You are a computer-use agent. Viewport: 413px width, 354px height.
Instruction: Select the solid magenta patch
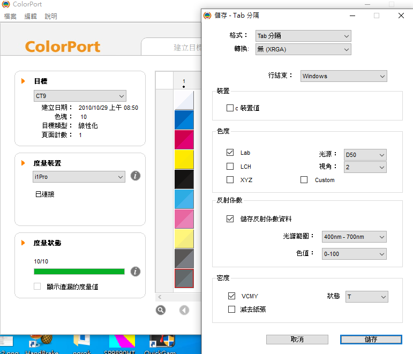tap(184, 140)
